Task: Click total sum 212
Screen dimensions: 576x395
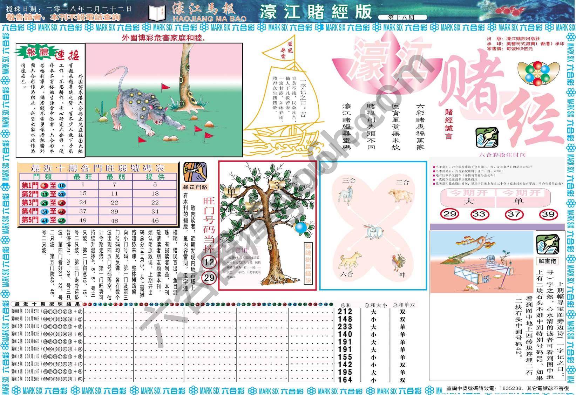Action: coord(345,312)
